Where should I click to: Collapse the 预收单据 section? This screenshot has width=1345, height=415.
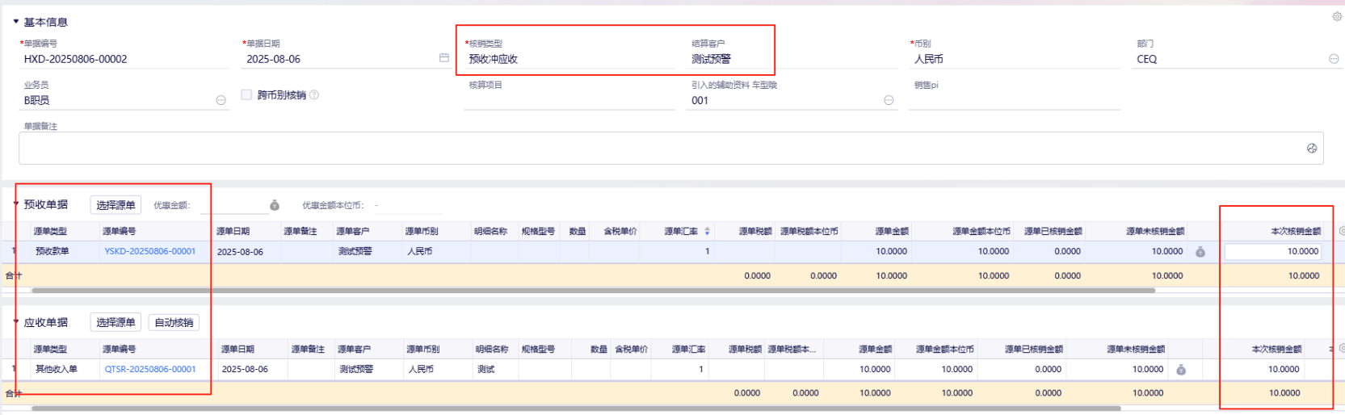[x=16, y=204]
